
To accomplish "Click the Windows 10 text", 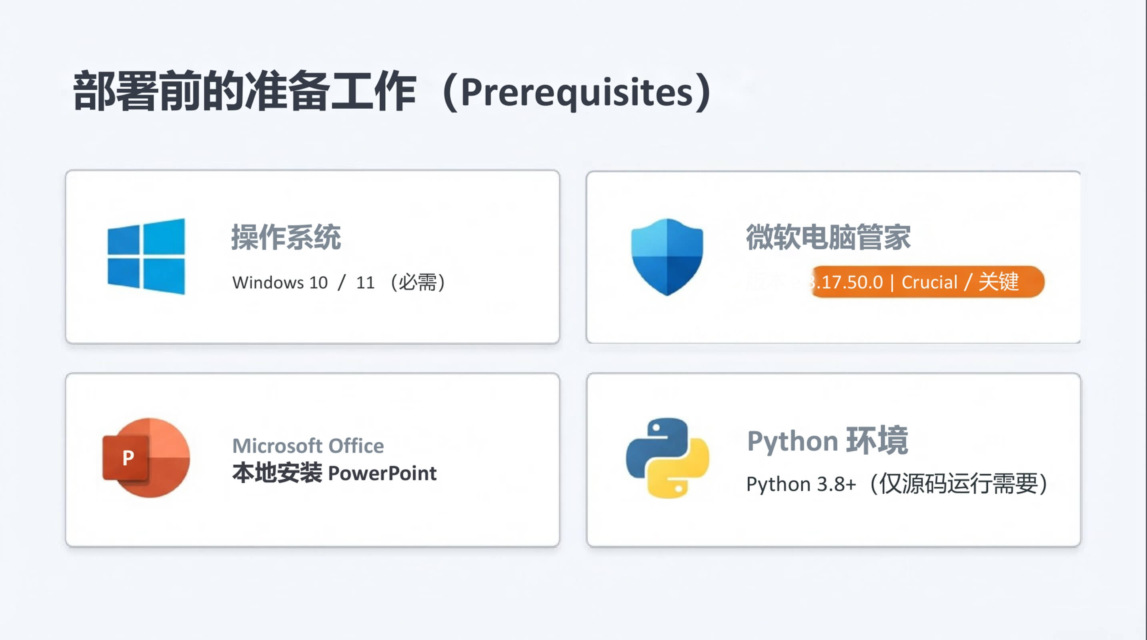I will (x=280, y=283).
